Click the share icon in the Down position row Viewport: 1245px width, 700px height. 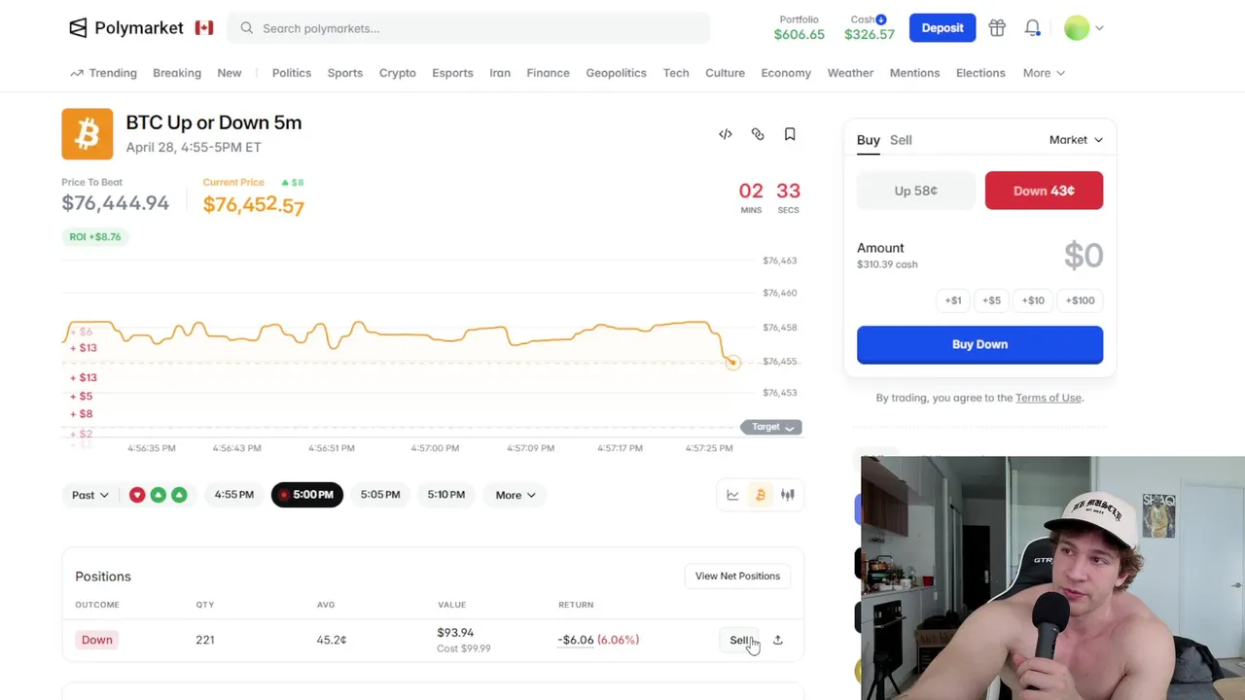point(777,640)
